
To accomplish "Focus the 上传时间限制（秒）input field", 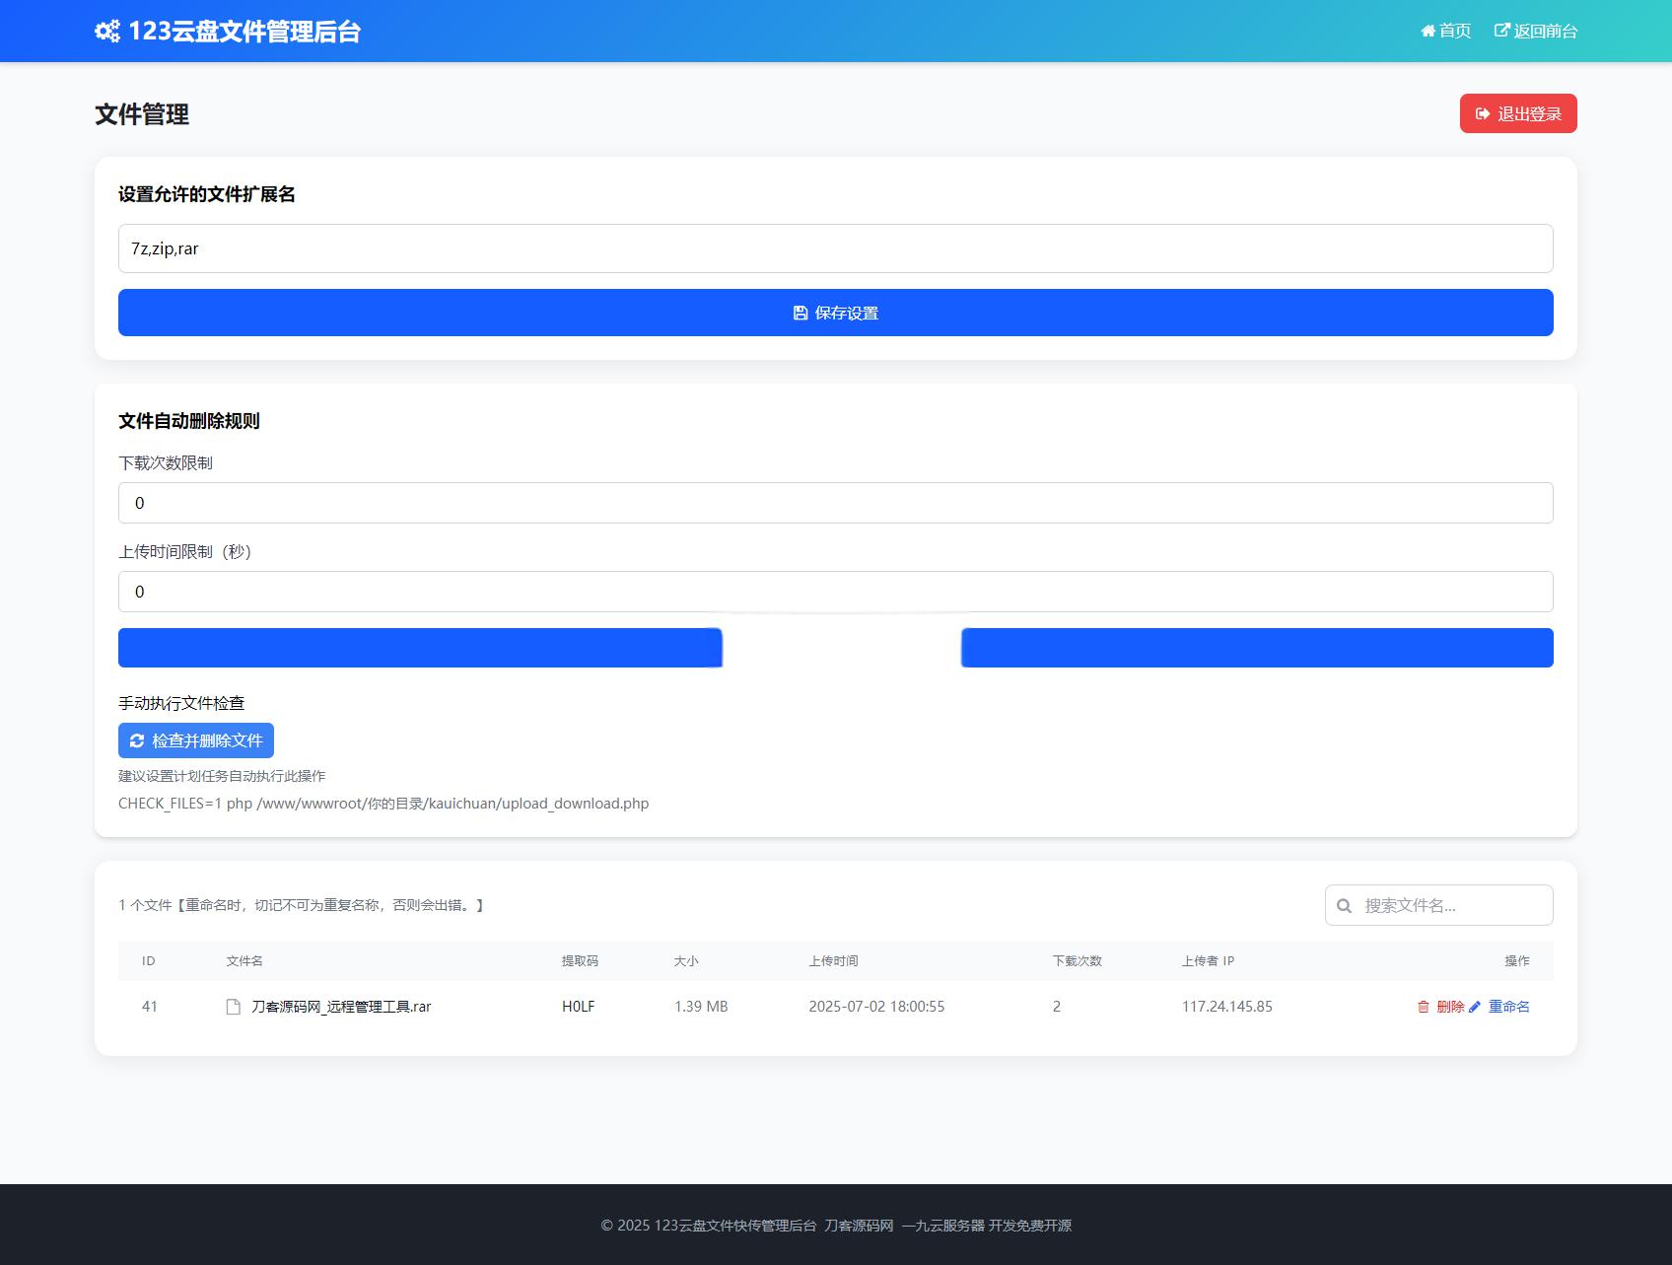I will coord(836,592).
